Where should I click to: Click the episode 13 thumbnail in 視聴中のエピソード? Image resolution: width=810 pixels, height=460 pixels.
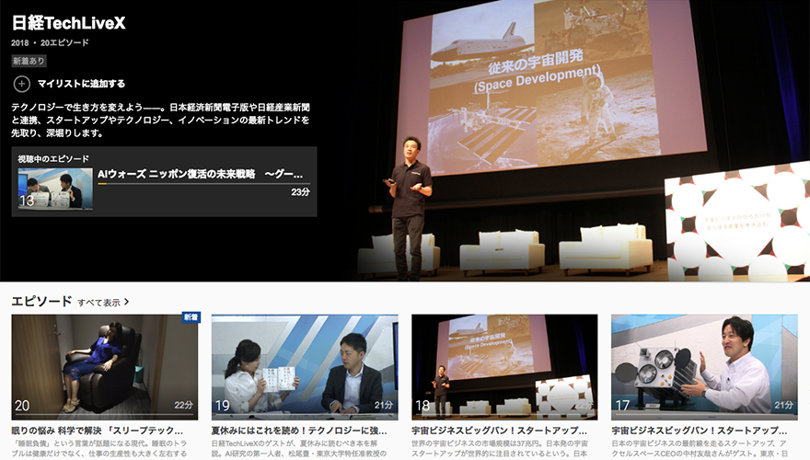point(55,189)
